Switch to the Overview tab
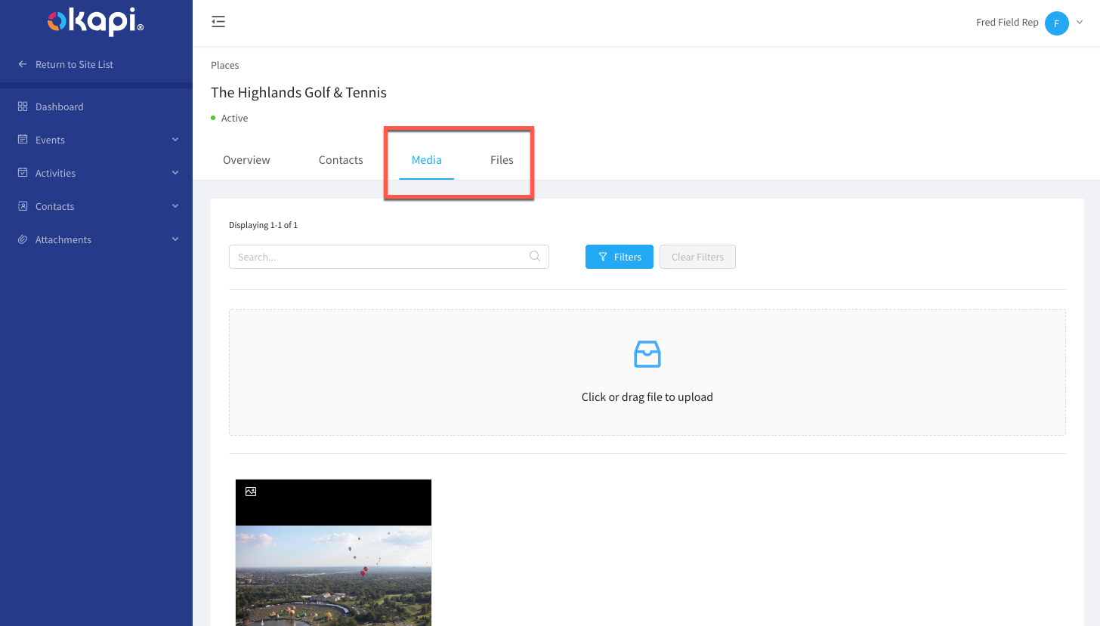Screen dimensions: 1100x626 [x=246, y=160]
